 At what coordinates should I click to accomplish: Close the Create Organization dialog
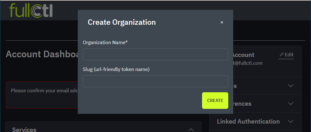(x=222, y=23)
